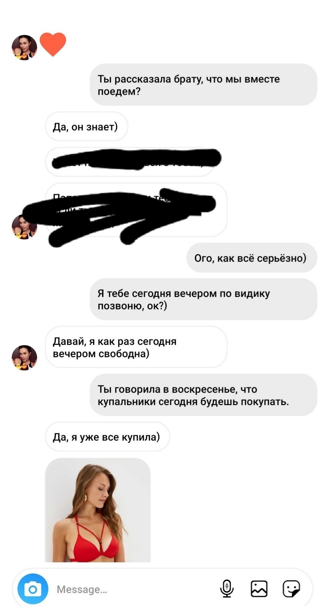The height and width of the screenshot is (606, 320).
Task: Select the 'Да, я уже все купила)' message
Action: click(107, 437)
